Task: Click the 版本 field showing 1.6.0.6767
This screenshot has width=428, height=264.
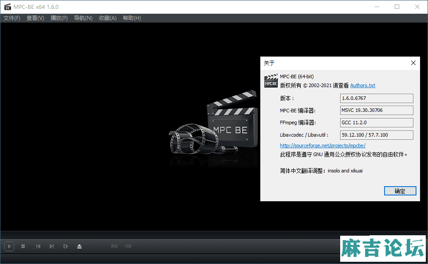Action: [x=377, y=98]
